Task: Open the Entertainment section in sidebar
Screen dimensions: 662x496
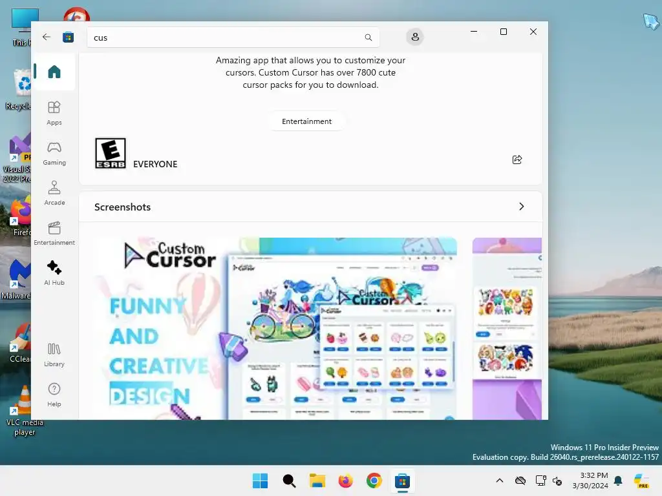Action: click(54, 233)
